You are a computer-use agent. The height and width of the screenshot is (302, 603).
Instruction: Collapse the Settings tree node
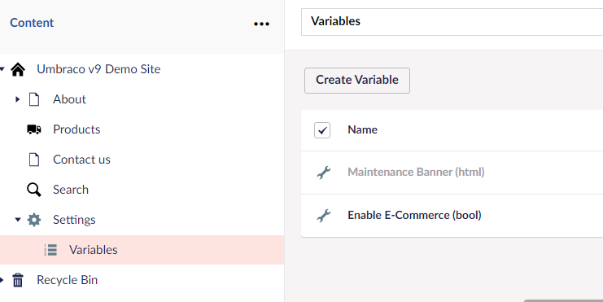tap(18, 220)
